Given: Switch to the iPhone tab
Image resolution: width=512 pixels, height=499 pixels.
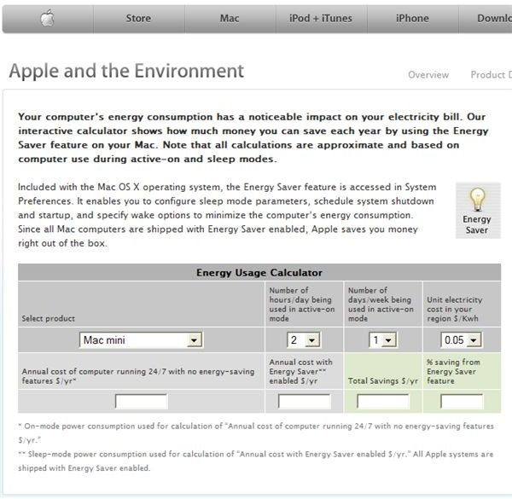Looking at the screenshot, I should pyautogui.click(x=412, y=18).
